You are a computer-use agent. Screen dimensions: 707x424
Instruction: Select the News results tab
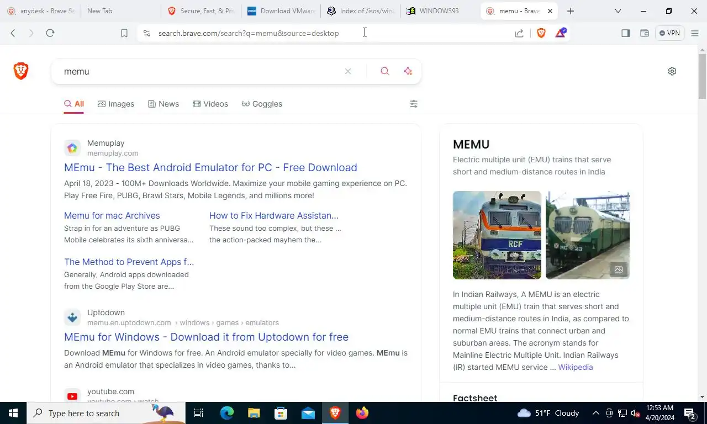163,104
